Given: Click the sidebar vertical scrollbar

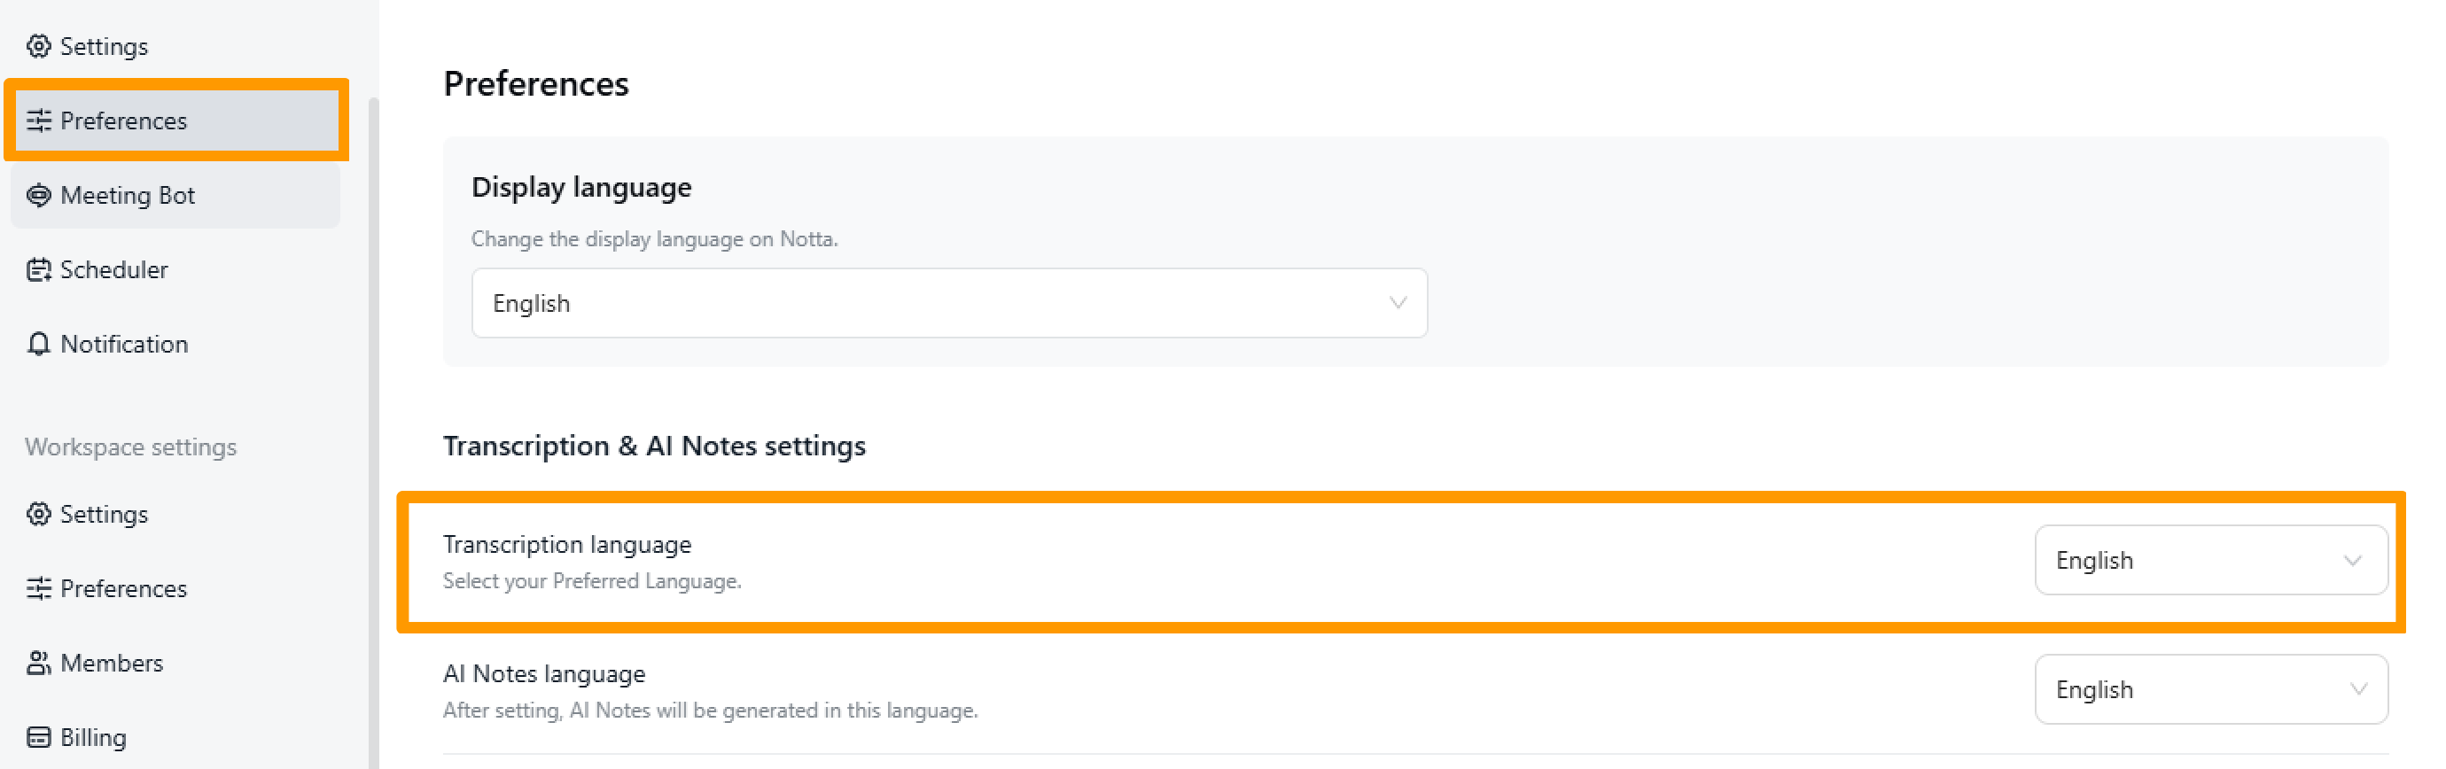Looking at the screenshot, I should [373, 432].
